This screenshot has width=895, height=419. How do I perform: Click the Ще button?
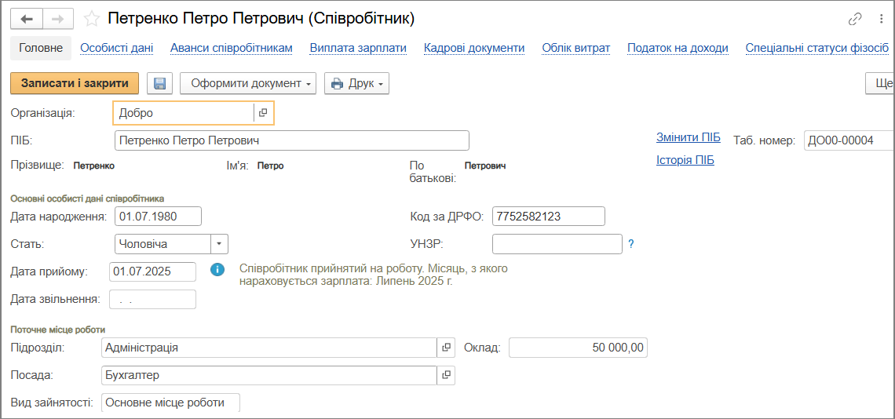point(882,83)
